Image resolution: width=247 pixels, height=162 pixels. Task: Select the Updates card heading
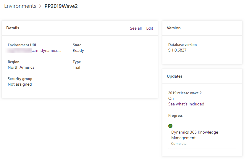click(175, 76)
